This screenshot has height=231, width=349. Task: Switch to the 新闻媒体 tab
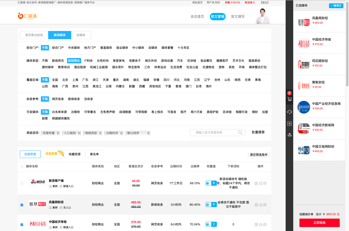point(59,35)
